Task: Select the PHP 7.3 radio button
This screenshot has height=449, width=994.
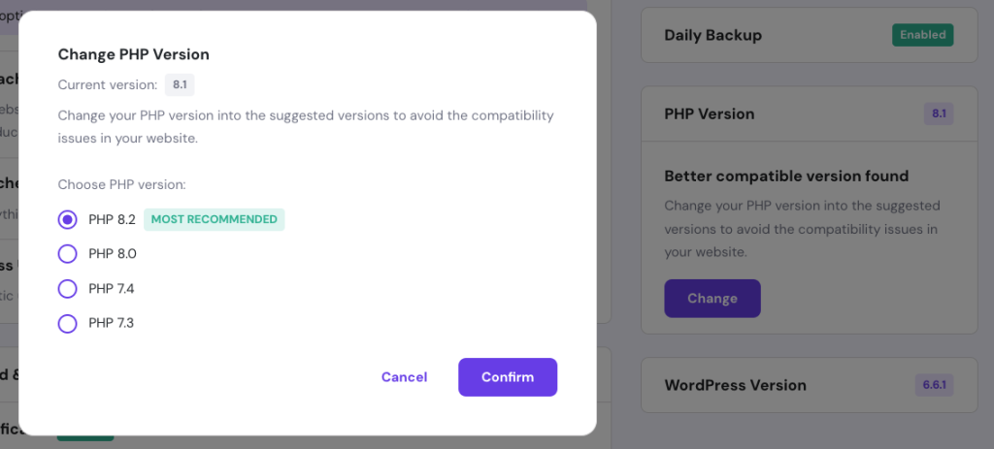Action: click(68, 324)
